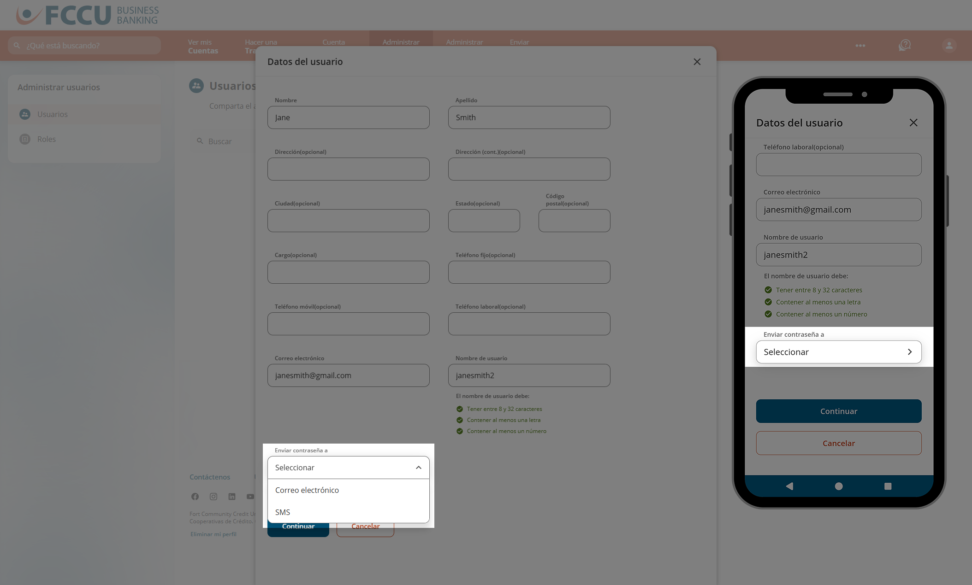Choose SMS option in dropdown

tap(283, 512)
